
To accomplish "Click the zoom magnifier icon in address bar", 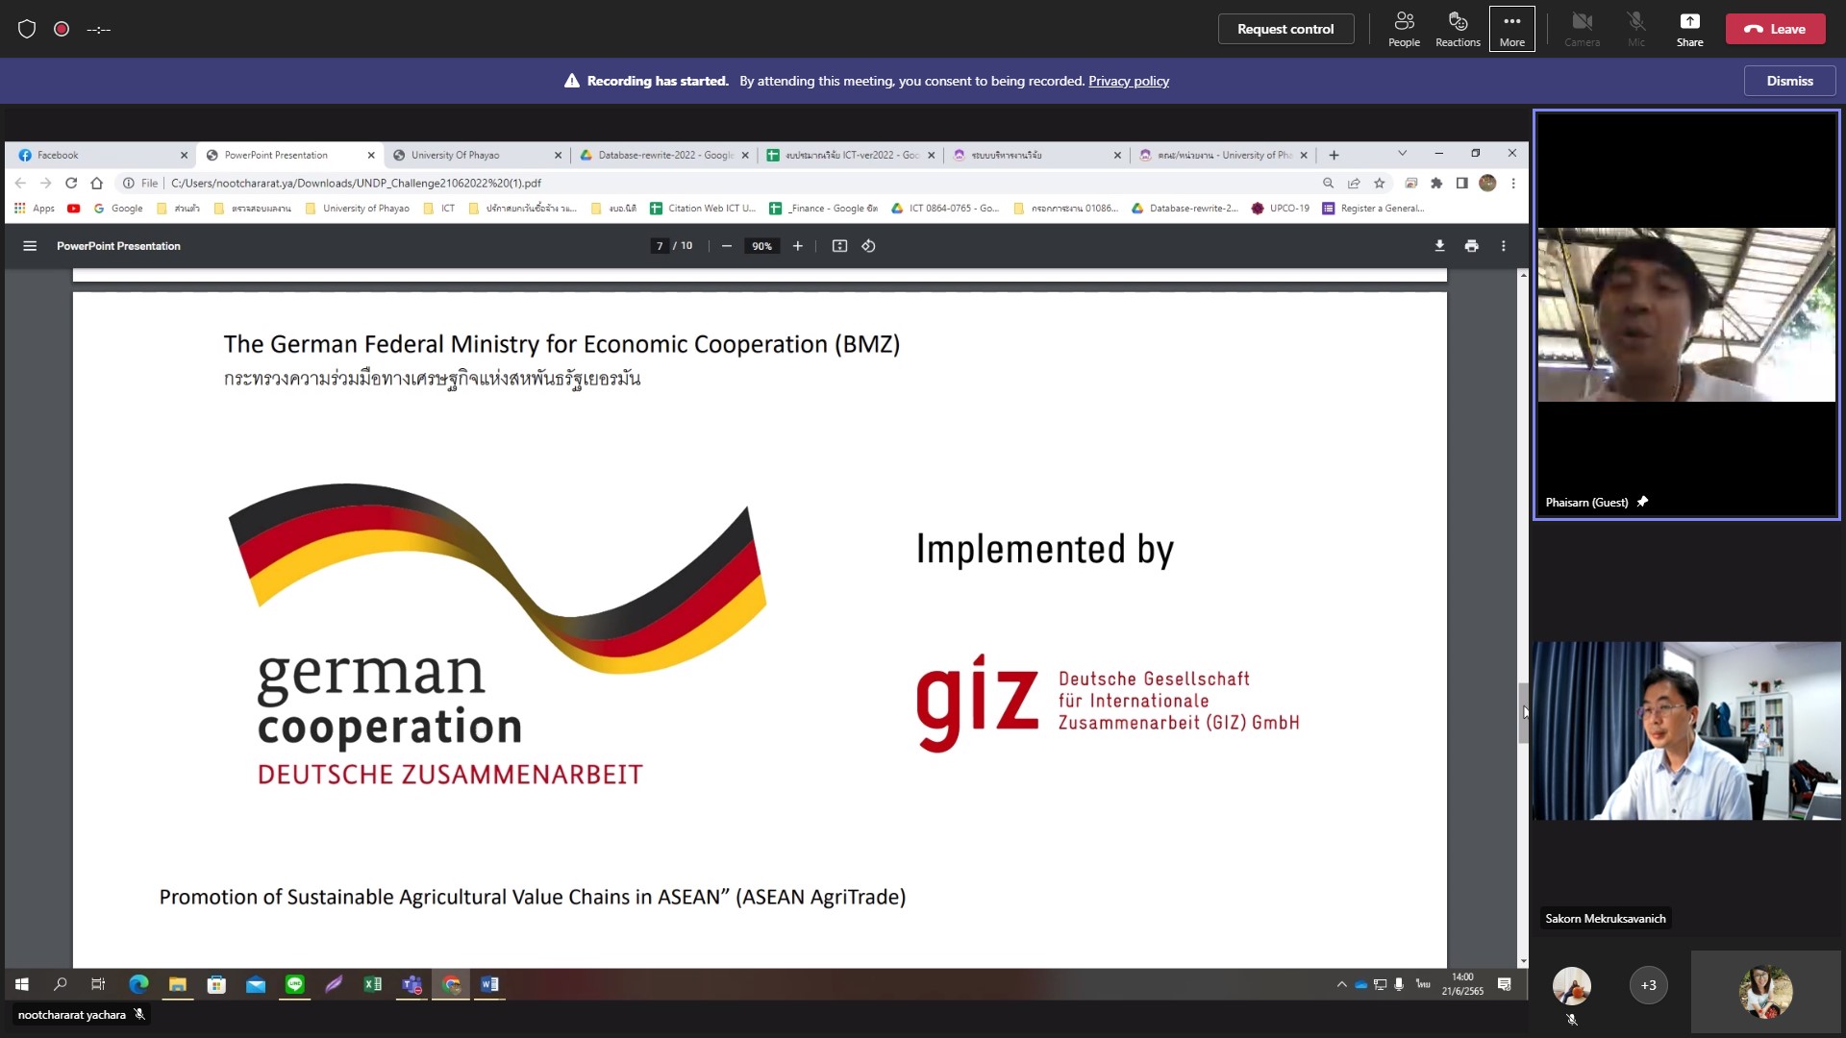I will click(x=1328, y=183).
